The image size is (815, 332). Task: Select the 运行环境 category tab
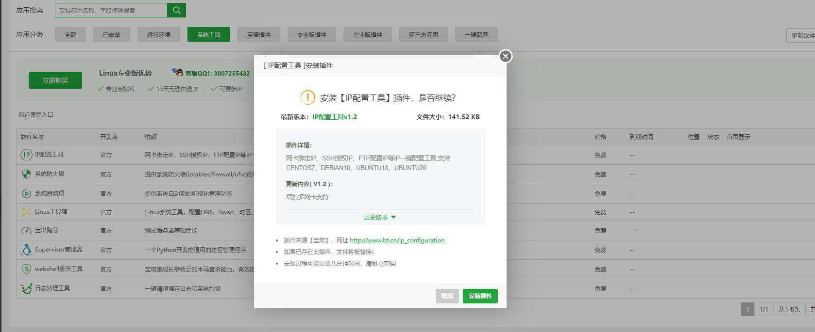pos(159,34)
